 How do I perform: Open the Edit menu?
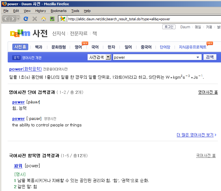pyautogui.click(x=16, y=11)
